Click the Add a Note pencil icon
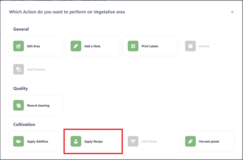243x160 pixels. pyautogui.click(x=76, y=46)
